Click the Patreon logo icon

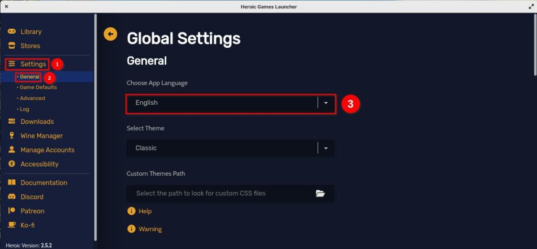coord(12,211)
